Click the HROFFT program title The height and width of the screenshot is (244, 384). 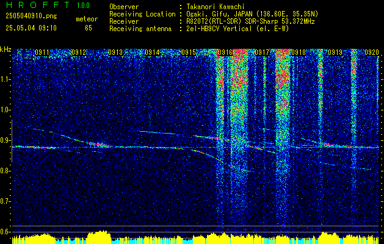point(38,5)
